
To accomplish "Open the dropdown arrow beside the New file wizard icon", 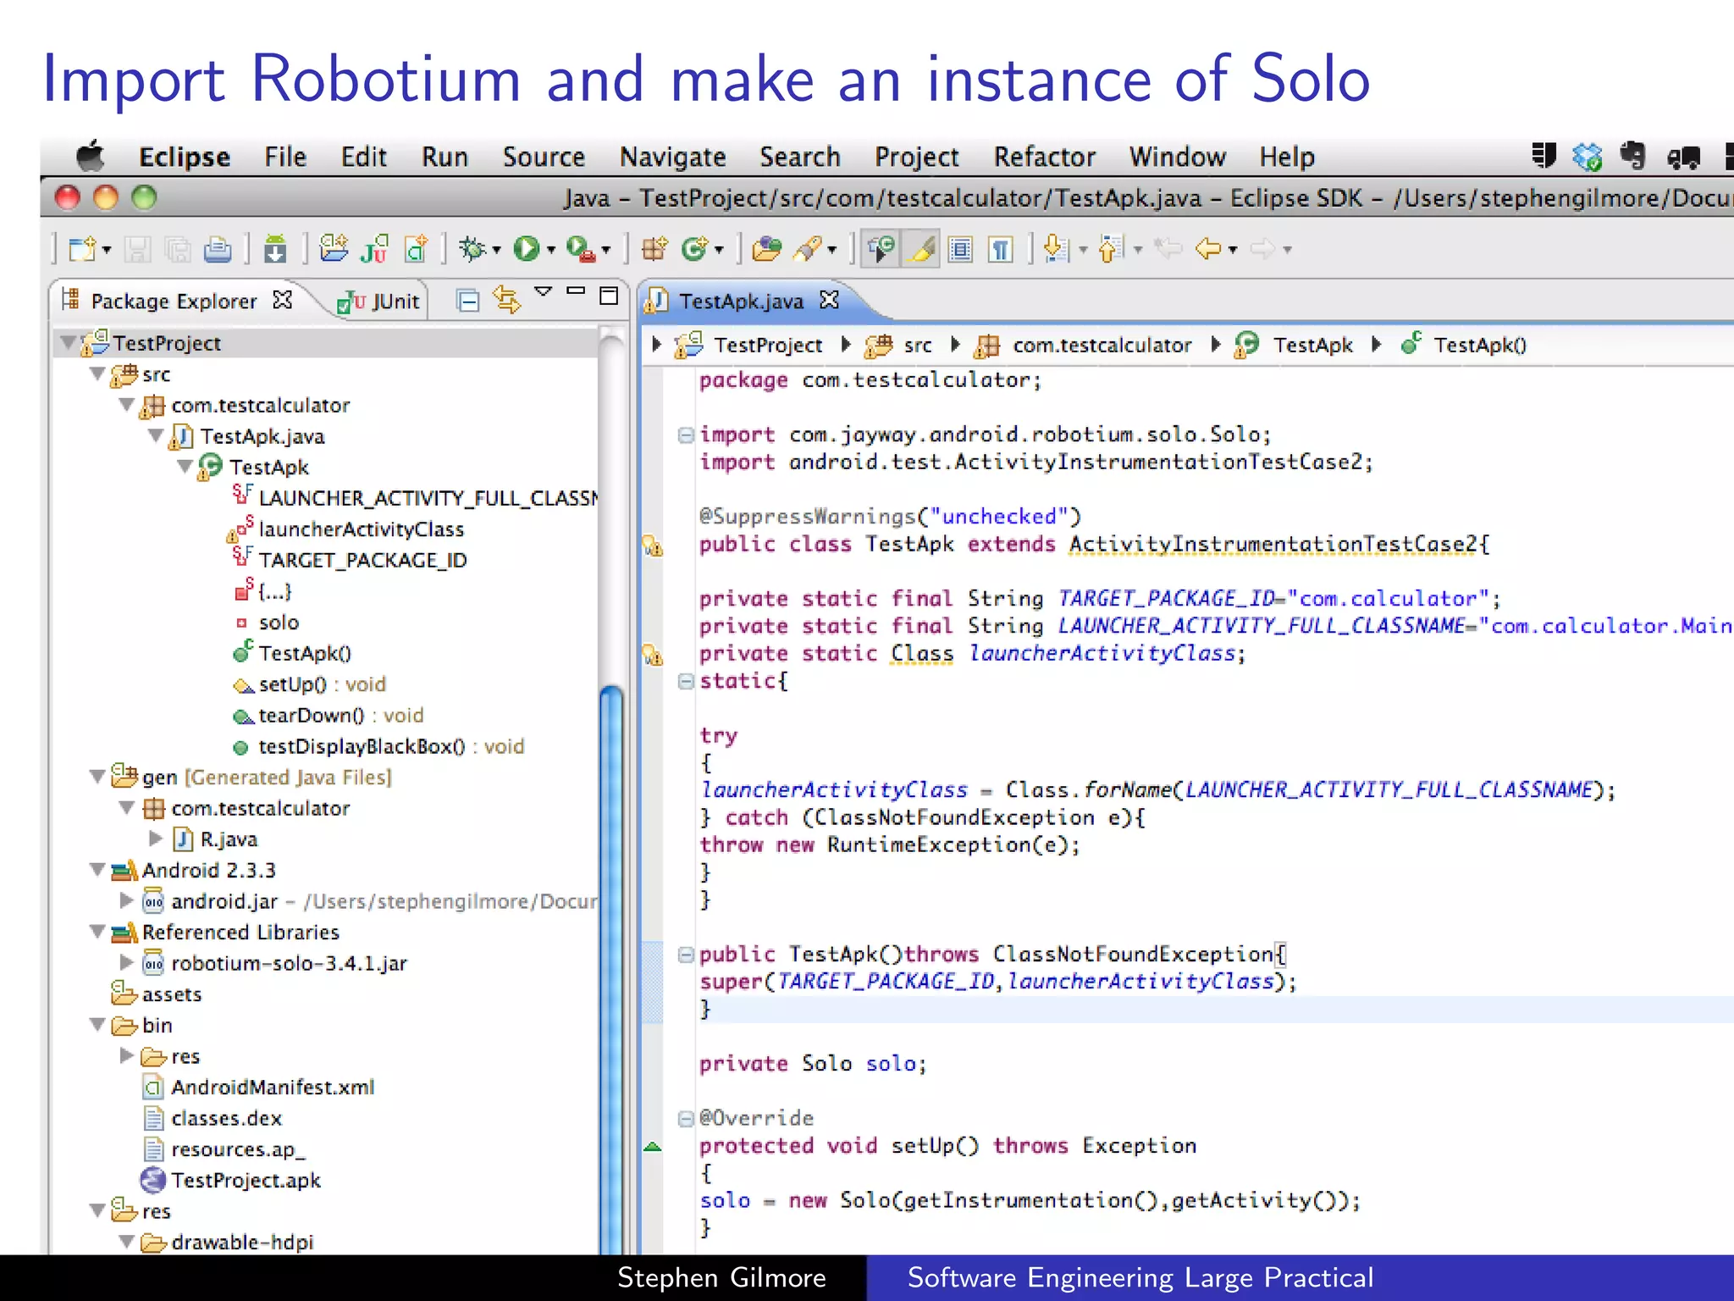I will 107,250.
